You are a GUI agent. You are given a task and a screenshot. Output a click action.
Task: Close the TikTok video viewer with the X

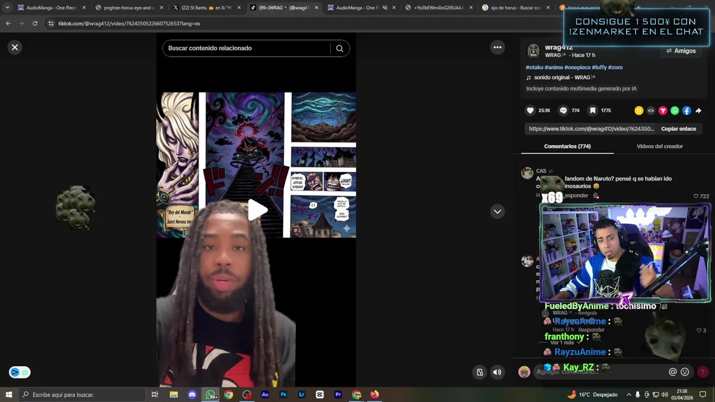[x=15, y=47]
